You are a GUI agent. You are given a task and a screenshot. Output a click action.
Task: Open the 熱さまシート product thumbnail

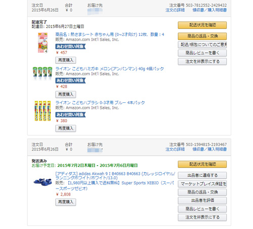tap(43, 43)
